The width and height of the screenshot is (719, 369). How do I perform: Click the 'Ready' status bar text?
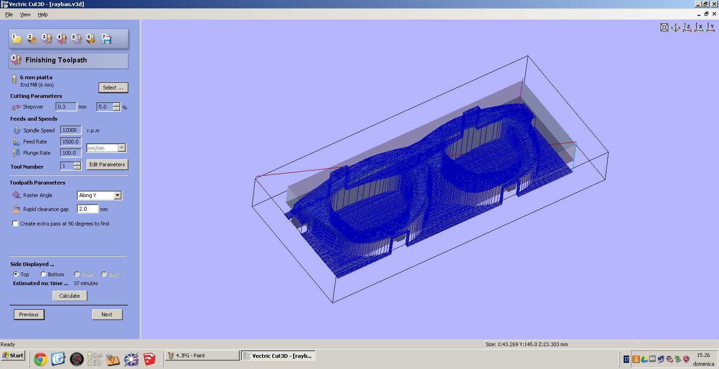(8, 344)
